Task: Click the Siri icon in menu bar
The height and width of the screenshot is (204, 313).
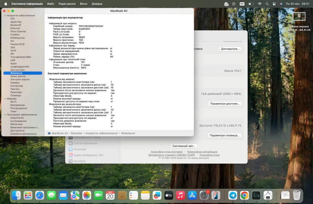Action: [281, 4]
